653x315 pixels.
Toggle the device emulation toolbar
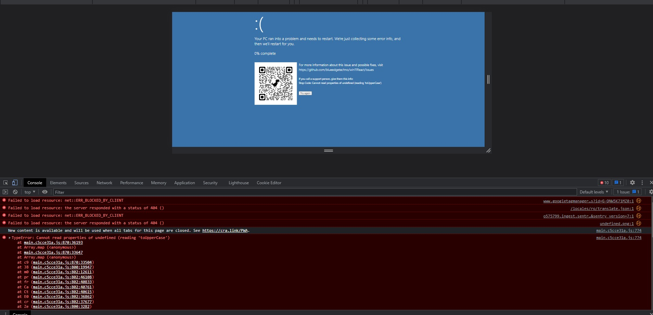pos(15,182)
